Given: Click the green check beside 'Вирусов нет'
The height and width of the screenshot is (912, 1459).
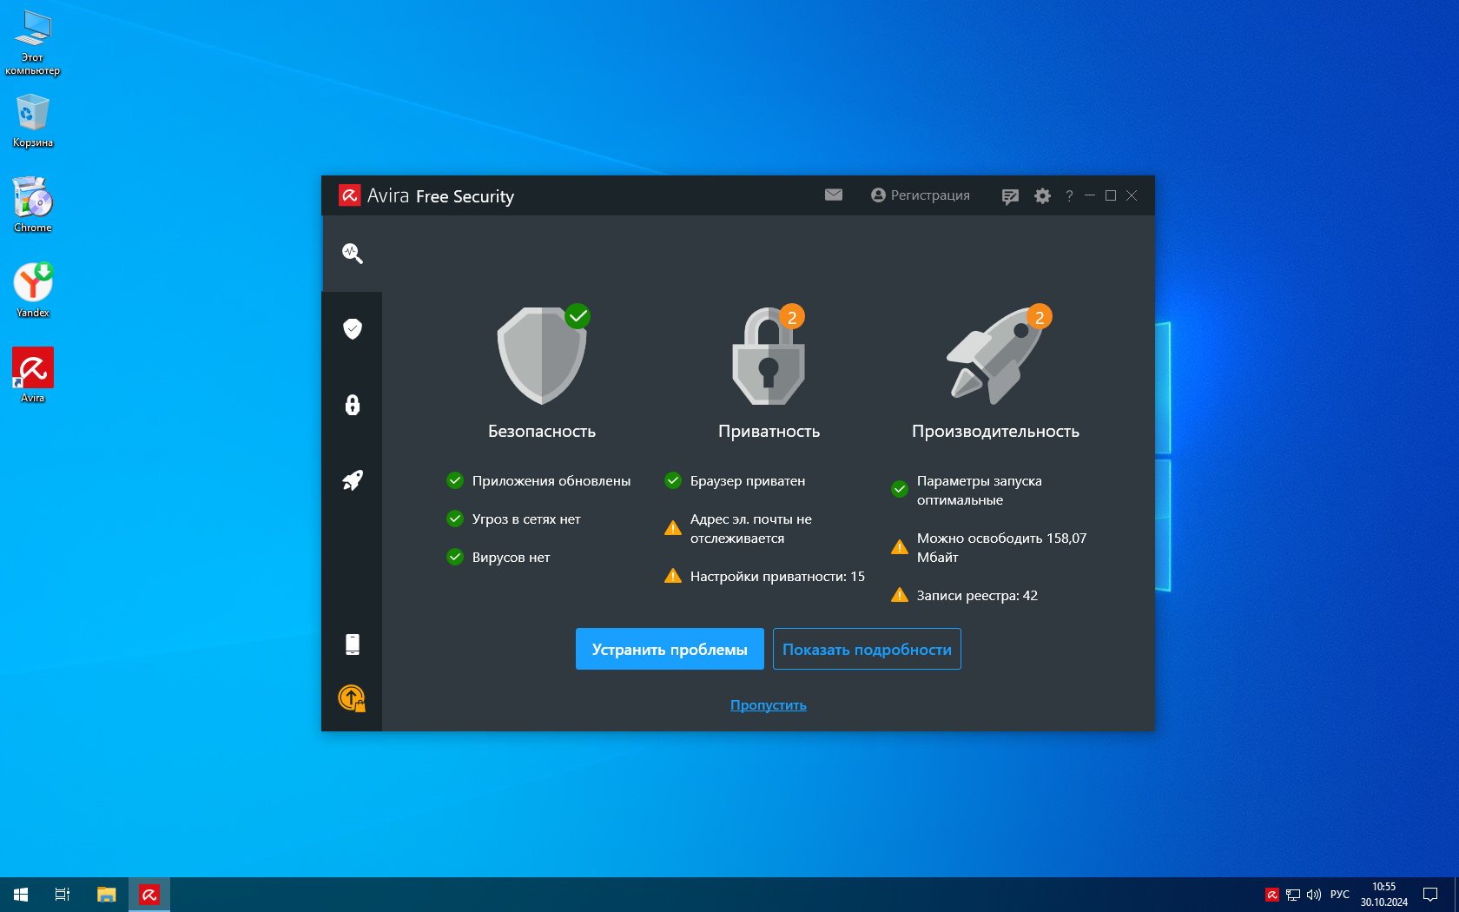Looking at the screenshot, I should 455,557.
